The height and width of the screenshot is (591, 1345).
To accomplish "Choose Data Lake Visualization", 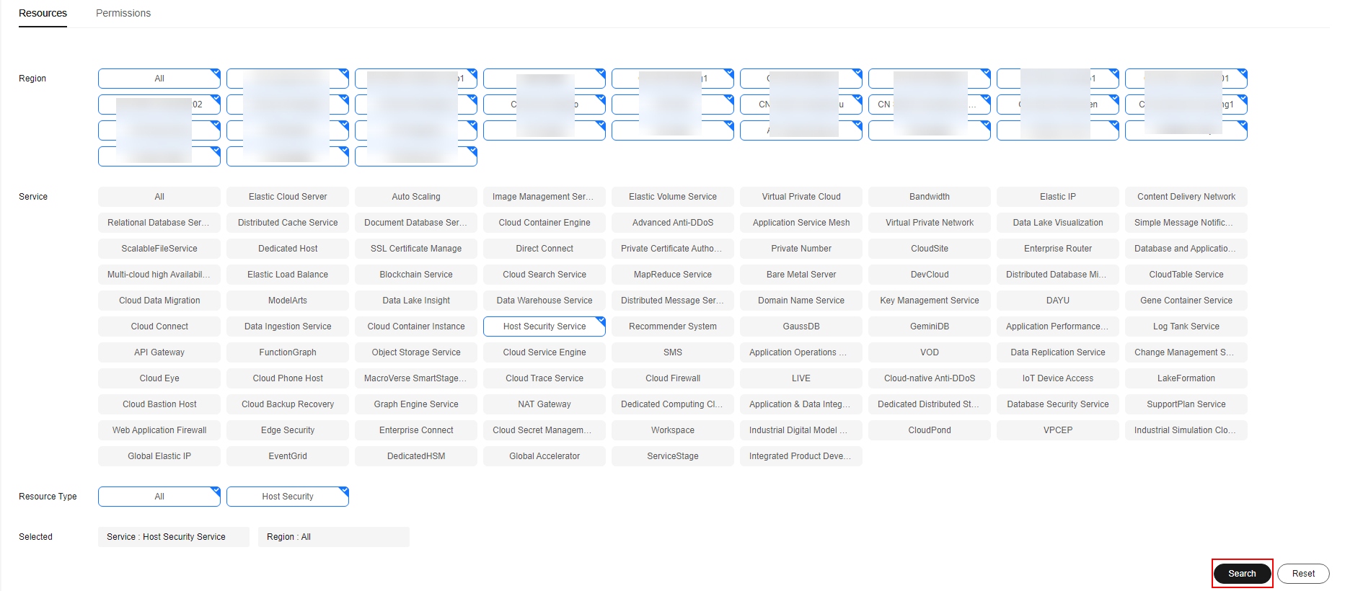I will [x=1058, y=223].
